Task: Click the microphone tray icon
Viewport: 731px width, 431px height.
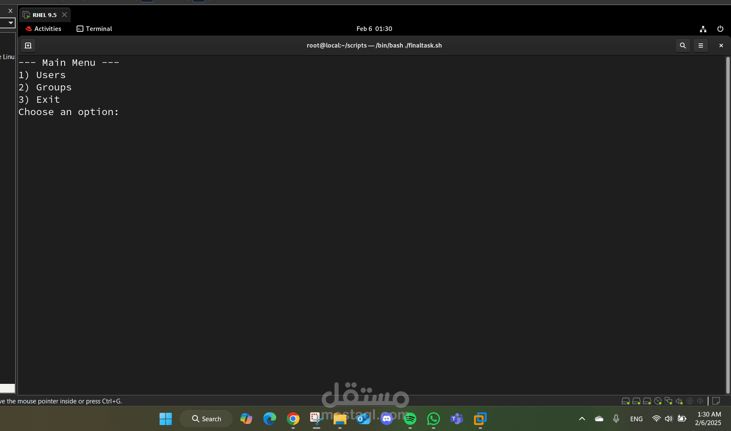Action: pos(616,419)
